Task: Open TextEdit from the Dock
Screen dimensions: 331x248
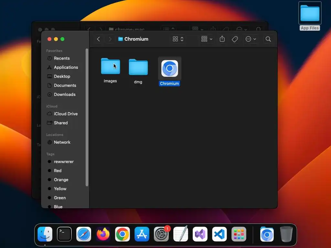Action: coord(181,234)
